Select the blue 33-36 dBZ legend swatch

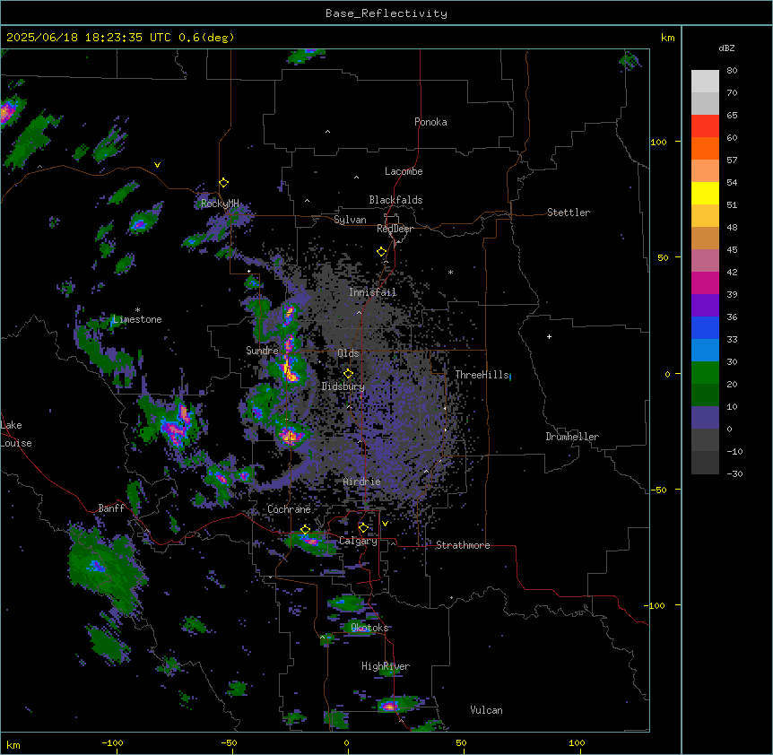[x=705, y=327]
